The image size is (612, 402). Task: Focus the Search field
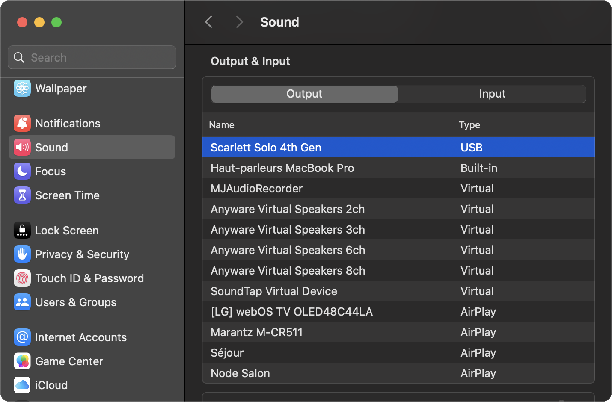(92, 57)
